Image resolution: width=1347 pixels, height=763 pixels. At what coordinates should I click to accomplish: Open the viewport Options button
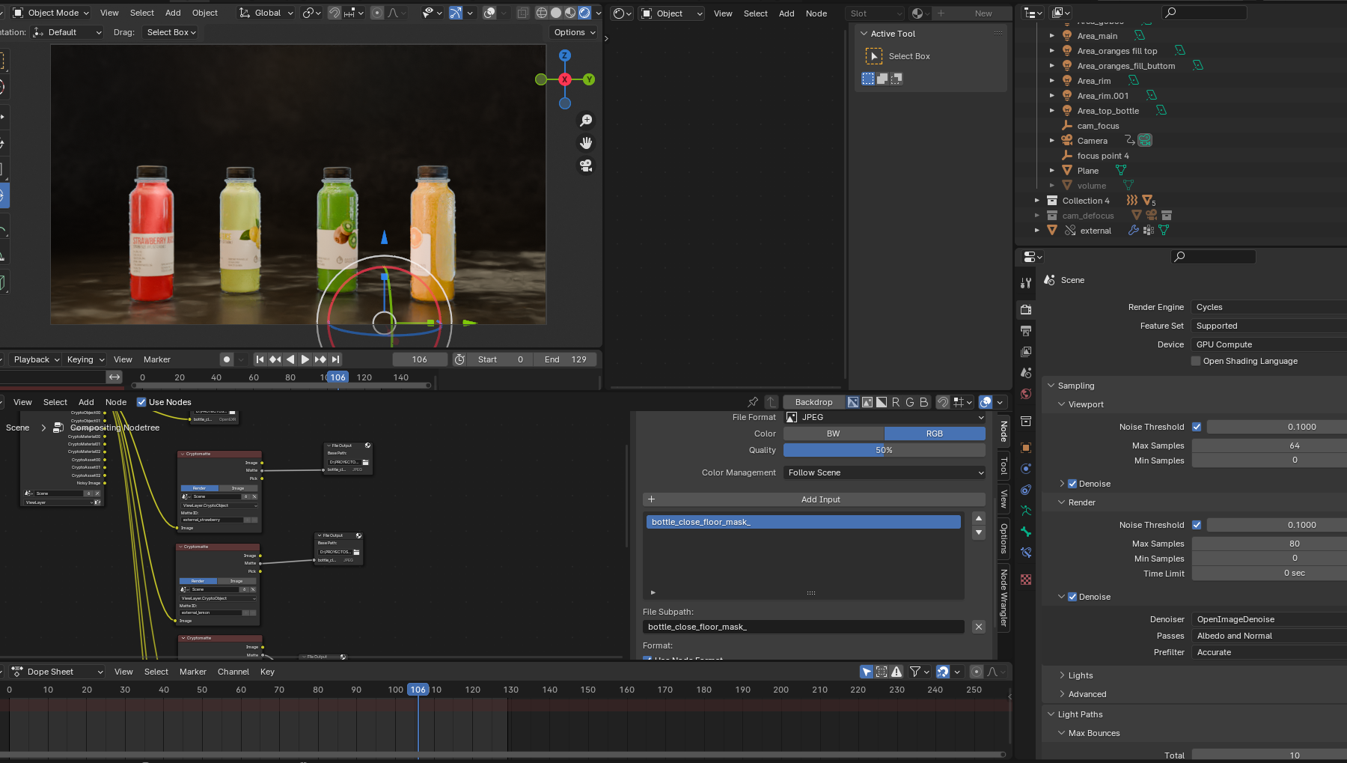click(x=574, y=32)
